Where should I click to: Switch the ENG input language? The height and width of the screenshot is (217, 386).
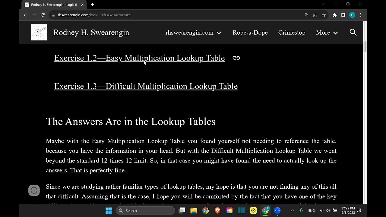pos(312,210)
